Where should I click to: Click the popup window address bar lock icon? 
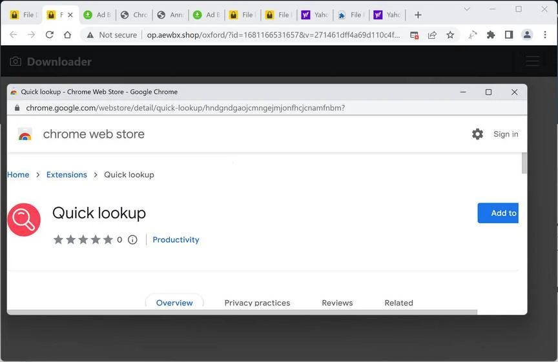[x=17, y=108]
